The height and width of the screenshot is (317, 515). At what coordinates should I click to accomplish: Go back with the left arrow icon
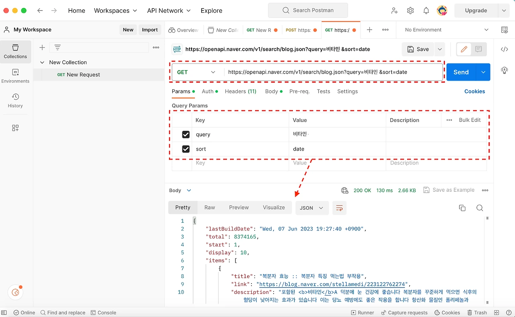40,10
